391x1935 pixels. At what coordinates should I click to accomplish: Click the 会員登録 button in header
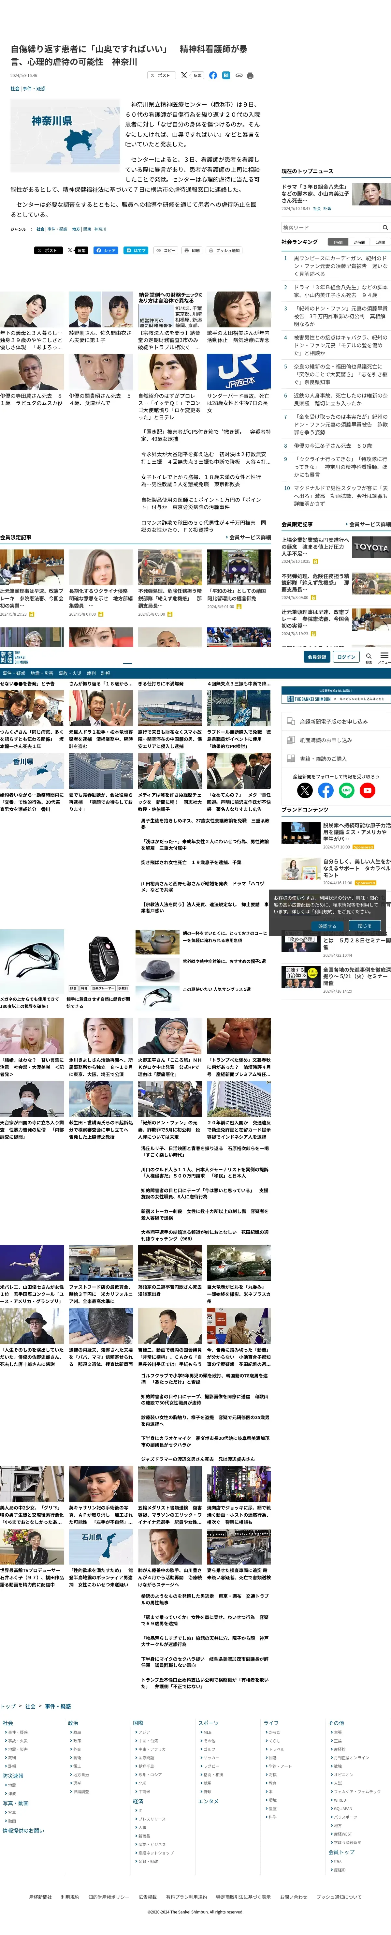click(x=317, y=656)
